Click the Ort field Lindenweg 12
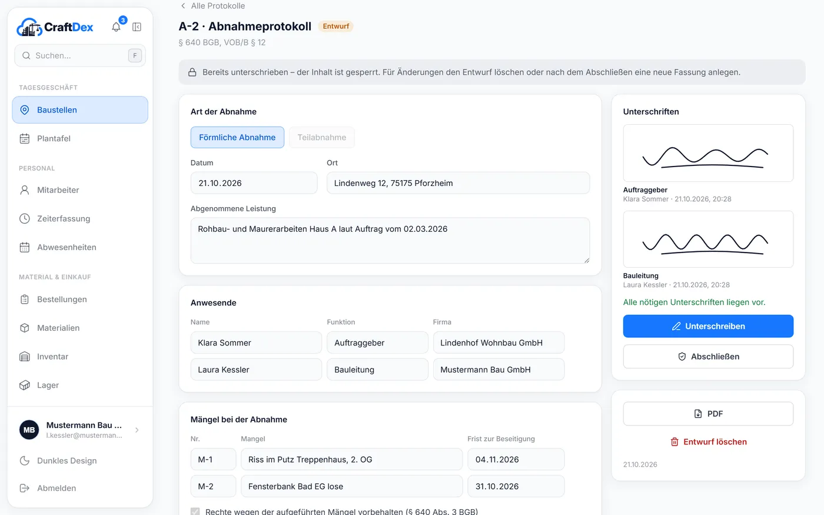 [x=458, y=183]
